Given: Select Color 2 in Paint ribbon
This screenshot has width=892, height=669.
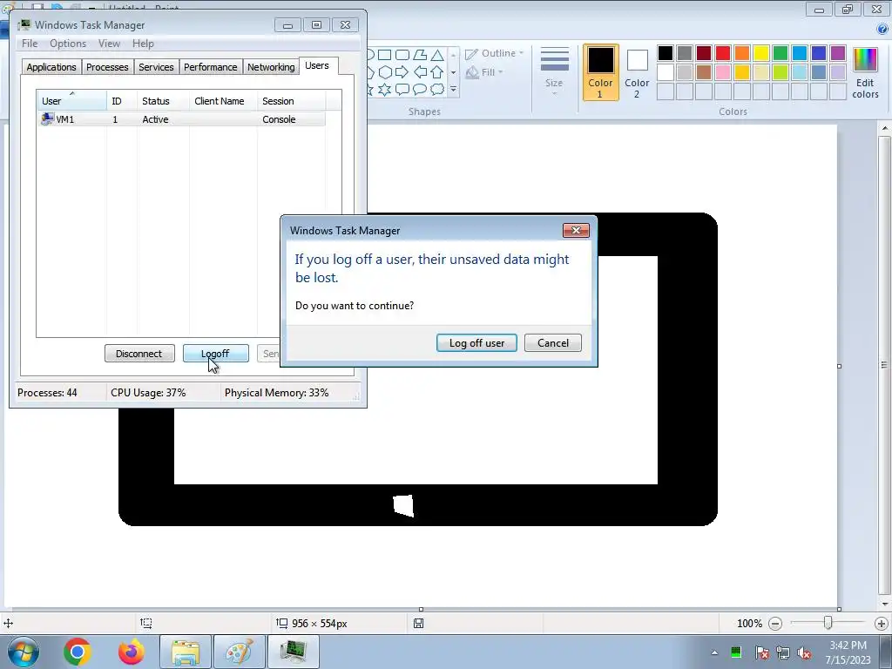Looking at the screenshot, I should click(637, 72).
